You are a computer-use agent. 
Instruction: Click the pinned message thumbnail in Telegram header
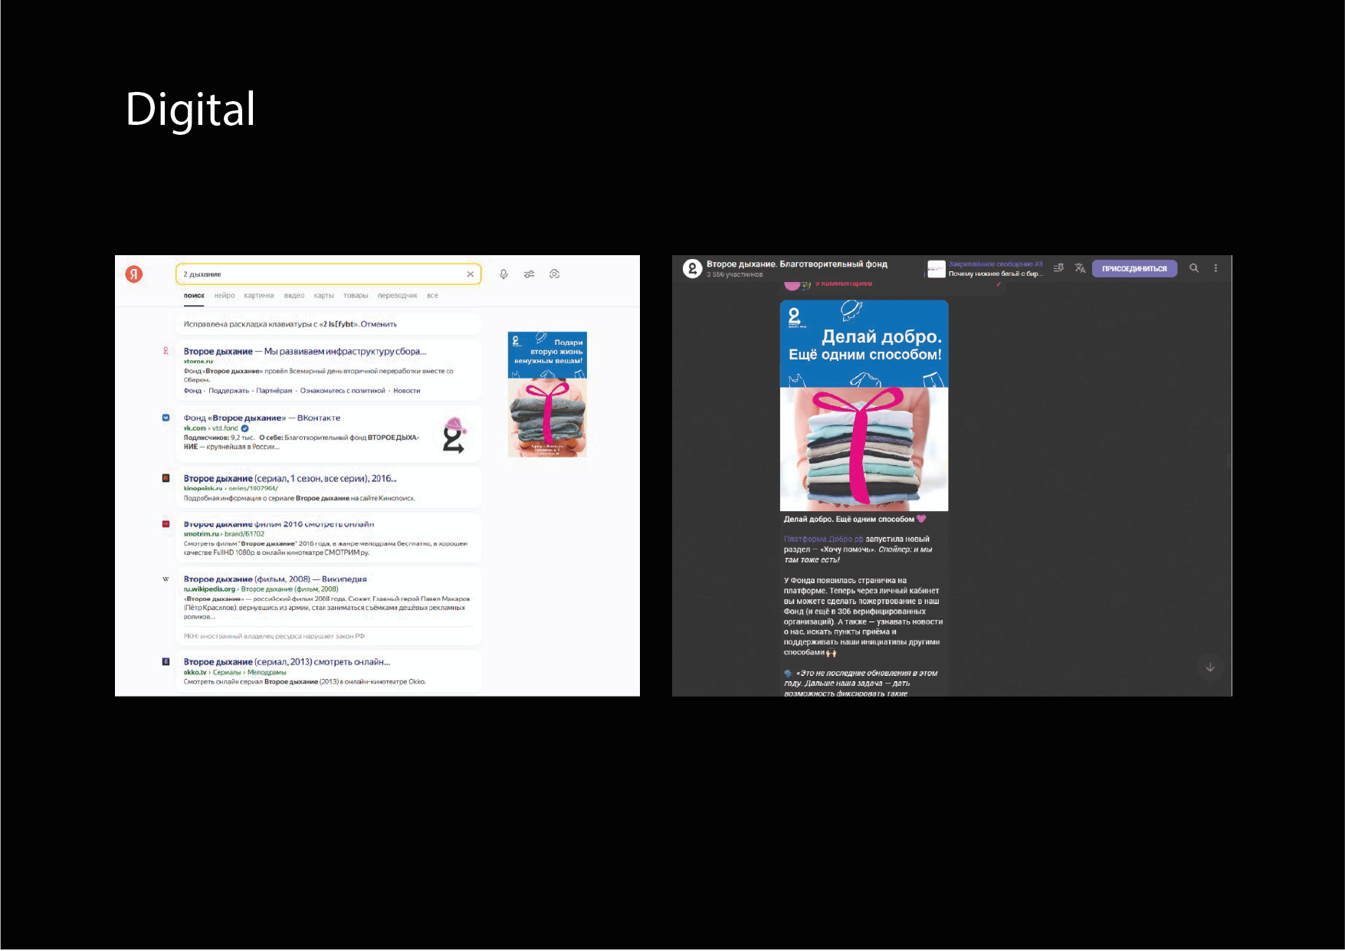point(937,269)
